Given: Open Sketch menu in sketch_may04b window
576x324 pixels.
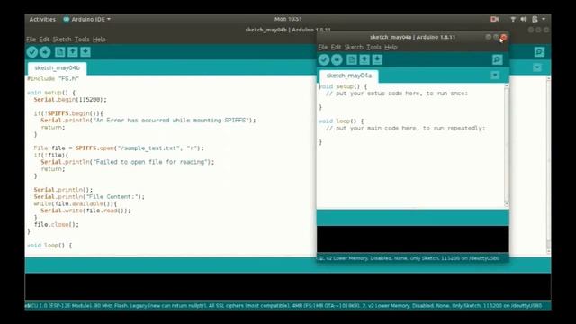Looking at the screenshot, I should (x=62, y=40).
